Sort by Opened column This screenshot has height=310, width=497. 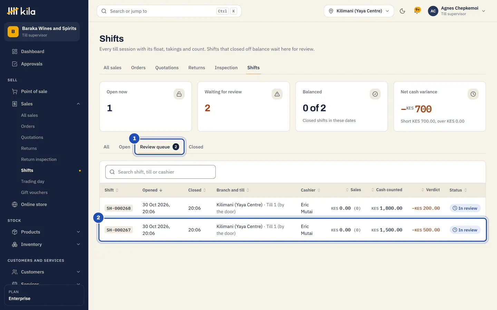coord(153,190)
